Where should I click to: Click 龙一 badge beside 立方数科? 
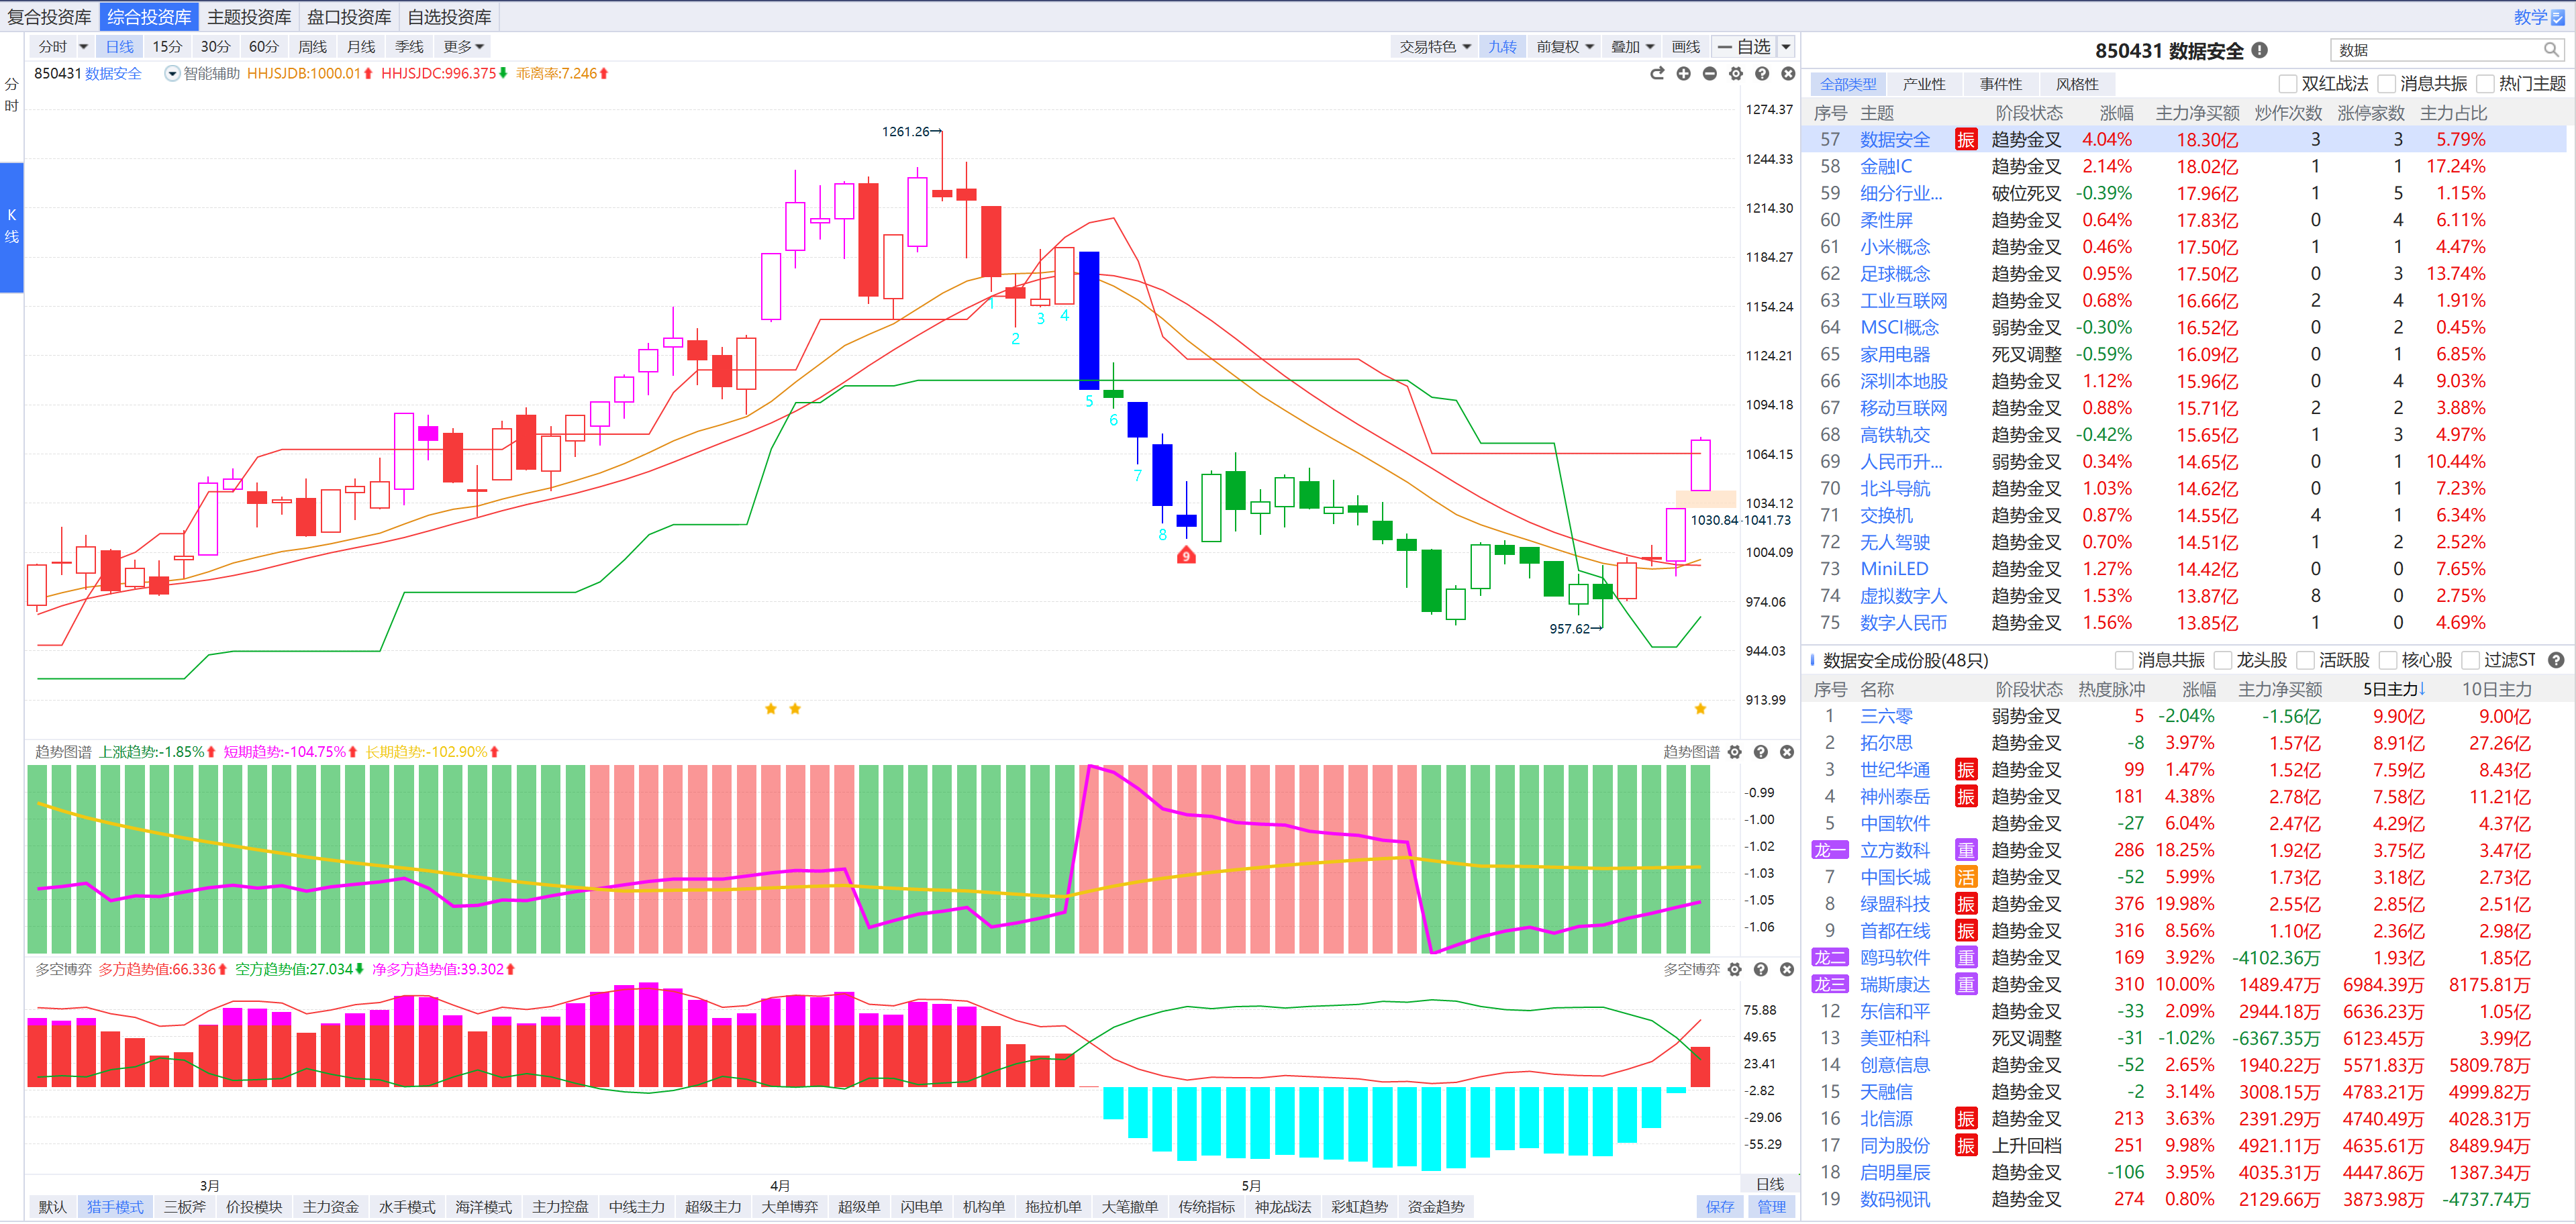click(1829, 850)
